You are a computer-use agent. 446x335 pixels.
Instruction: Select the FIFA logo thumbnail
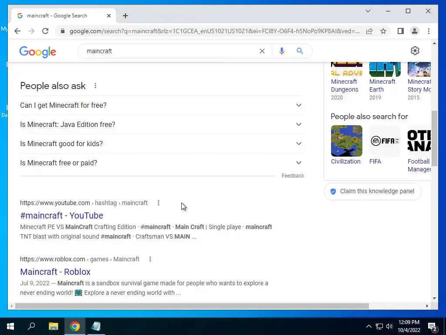pyautogui.click(x=385, y=141)
